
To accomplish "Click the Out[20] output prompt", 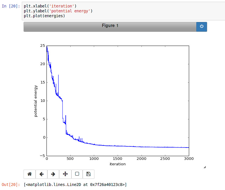I will click(11, 184).
